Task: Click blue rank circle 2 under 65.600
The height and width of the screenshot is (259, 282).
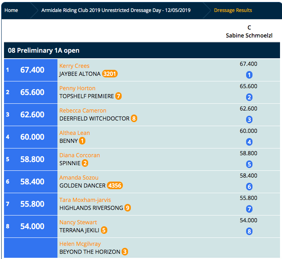Action: pyautogui.click(x=249, y=97)
